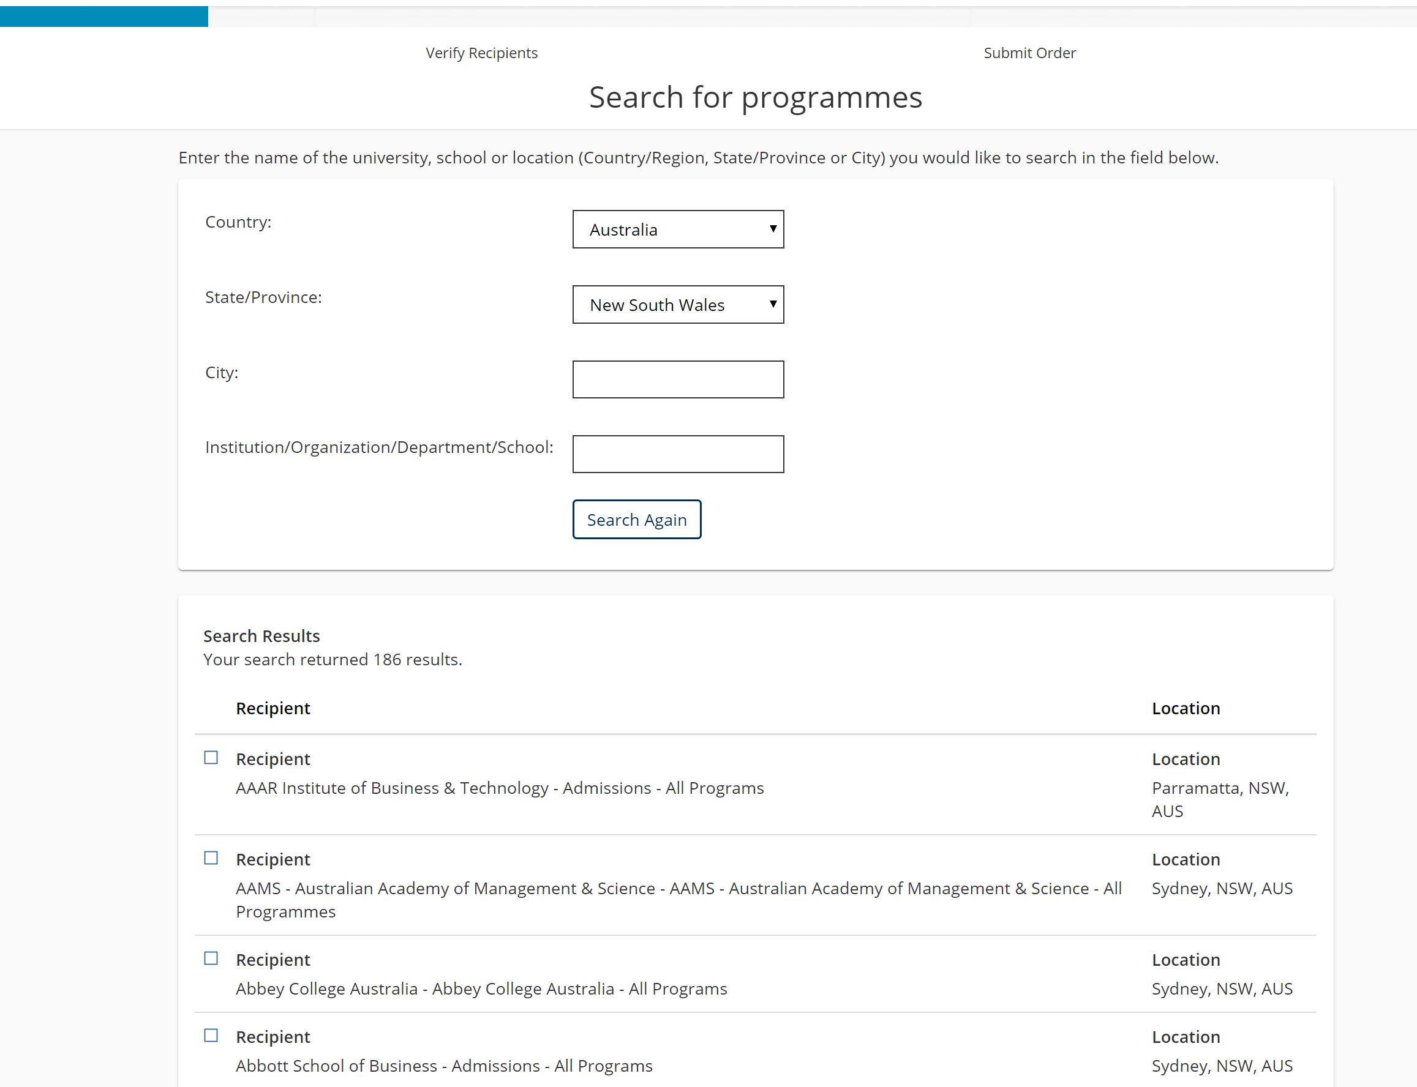Viewport: 1417px width, 1087px height.
Task: Click the Abbey College Australia All Programs entry
Action: click(481, 988)
